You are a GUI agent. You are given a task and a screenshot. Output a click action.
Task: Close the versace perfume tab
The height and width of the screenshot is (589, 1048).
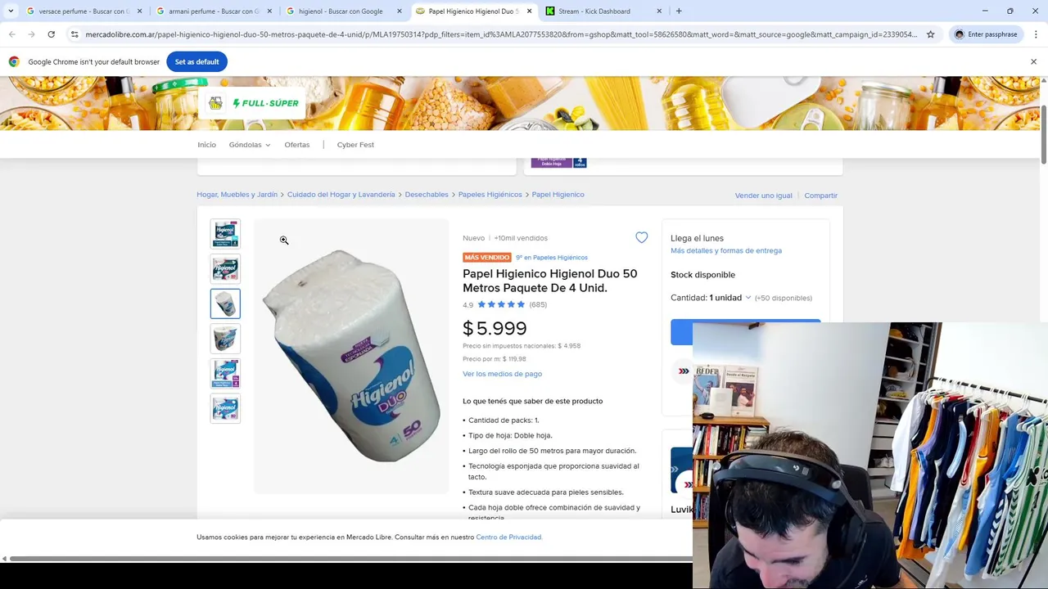point(139,11)
